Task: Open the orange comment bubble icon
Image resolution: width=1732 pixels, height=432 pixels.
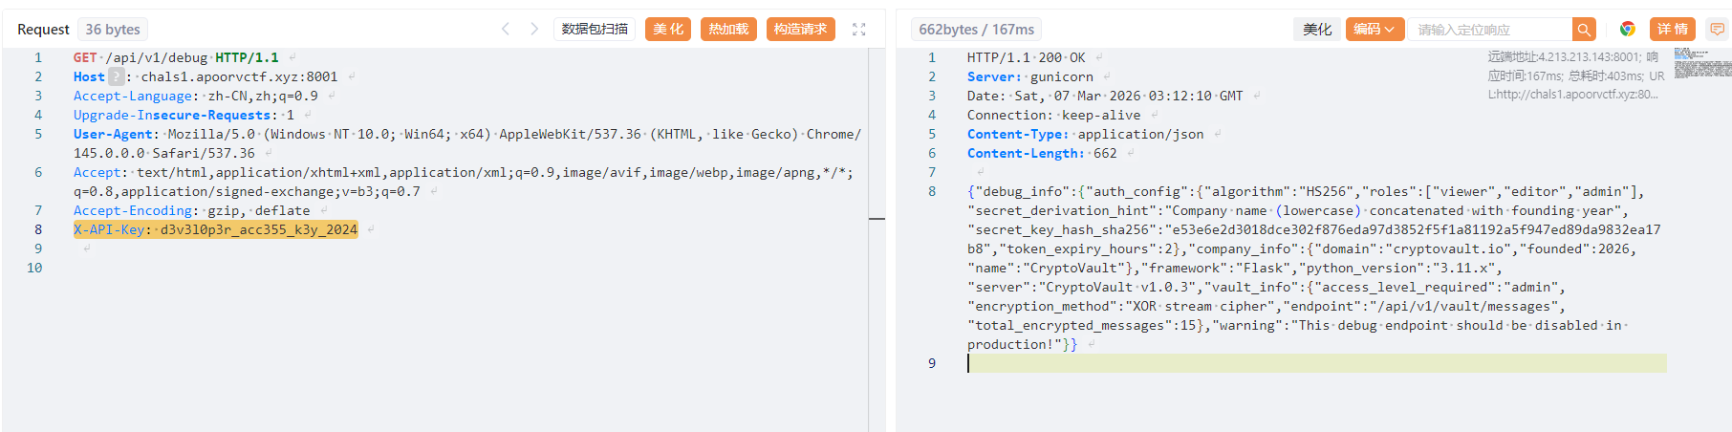Action: coord(1717,30)
